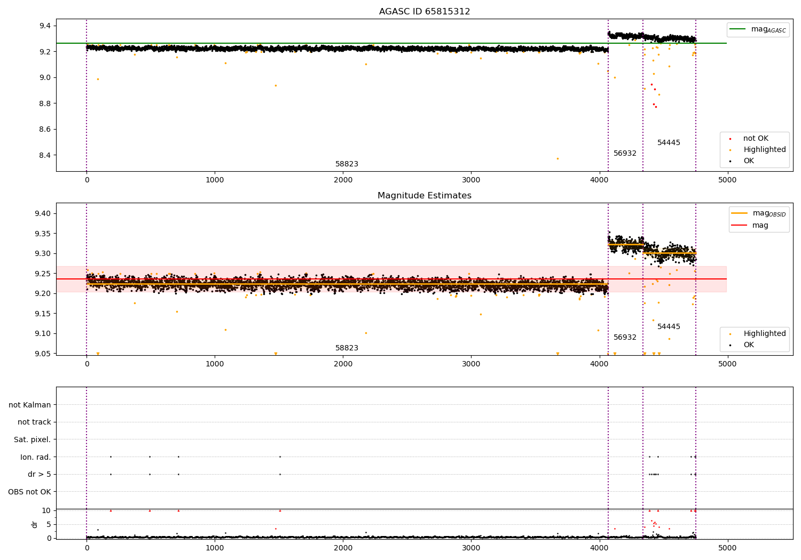801x560 pixels.
Task: Click the green line sample in mag AGASC legend
Action: [738, 29]
